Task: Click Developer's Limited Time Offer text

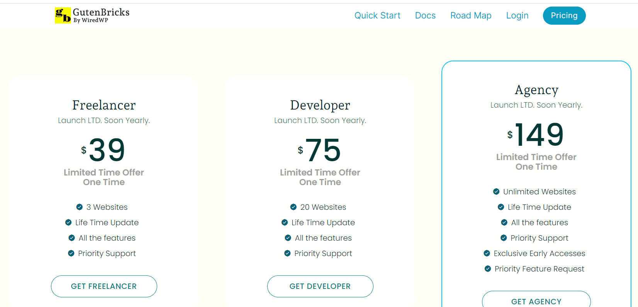Action: (320, 172)
